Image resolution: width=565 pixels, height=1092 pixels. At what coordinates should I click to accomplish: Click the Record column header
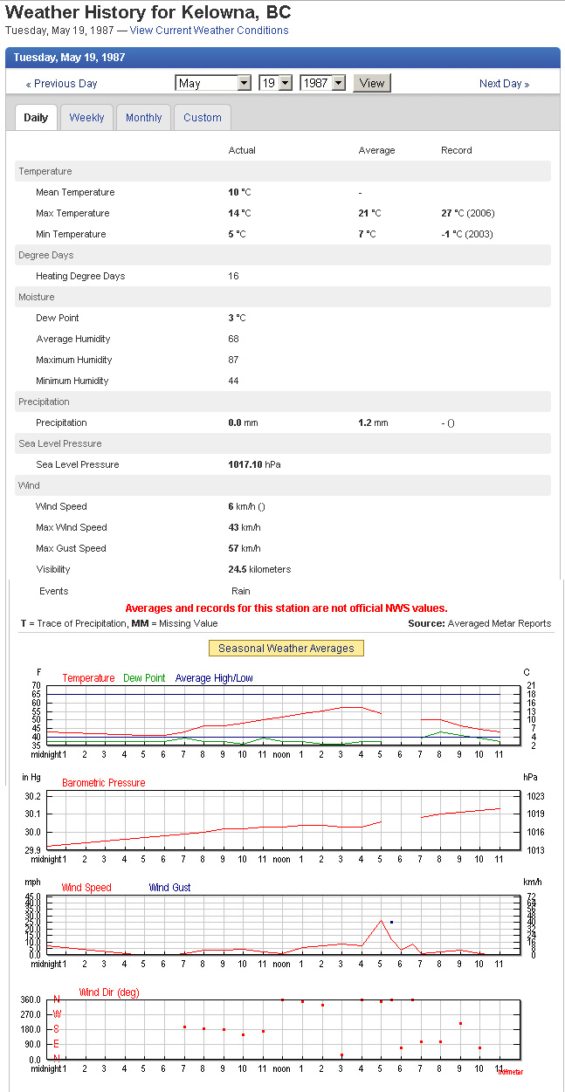[456, 150]
